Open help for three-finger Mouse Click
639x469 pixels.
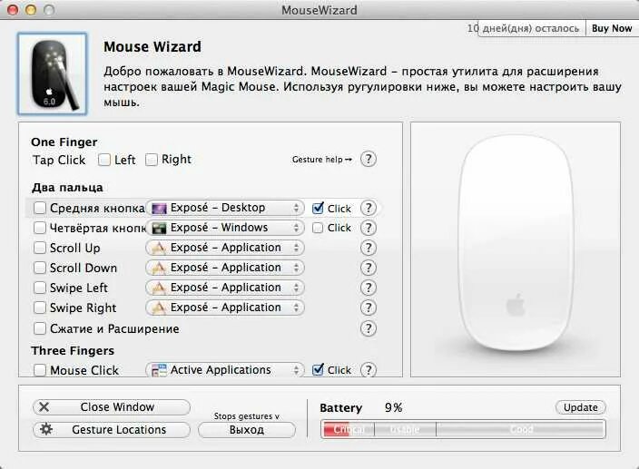(369, 369)
